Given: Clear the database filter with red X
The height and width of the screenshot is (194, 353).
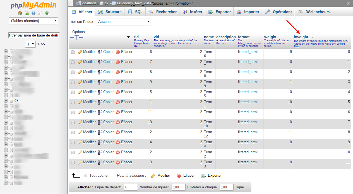Looking at the screenshot, I should (x=56, y=35).
